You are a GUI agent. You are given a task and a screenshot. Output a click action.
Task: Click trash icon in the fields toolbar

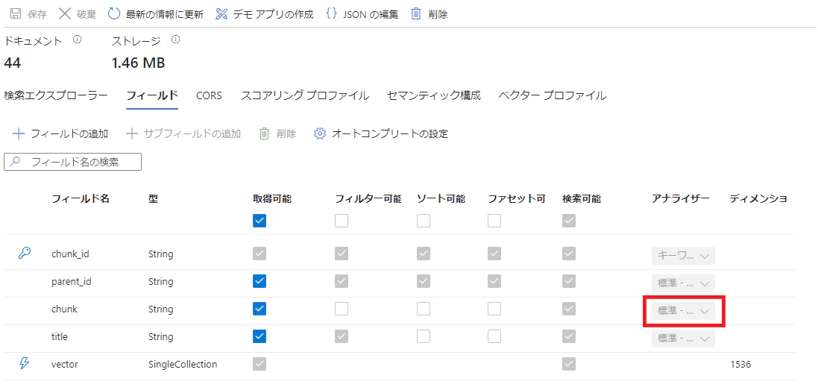pos(265,134)
